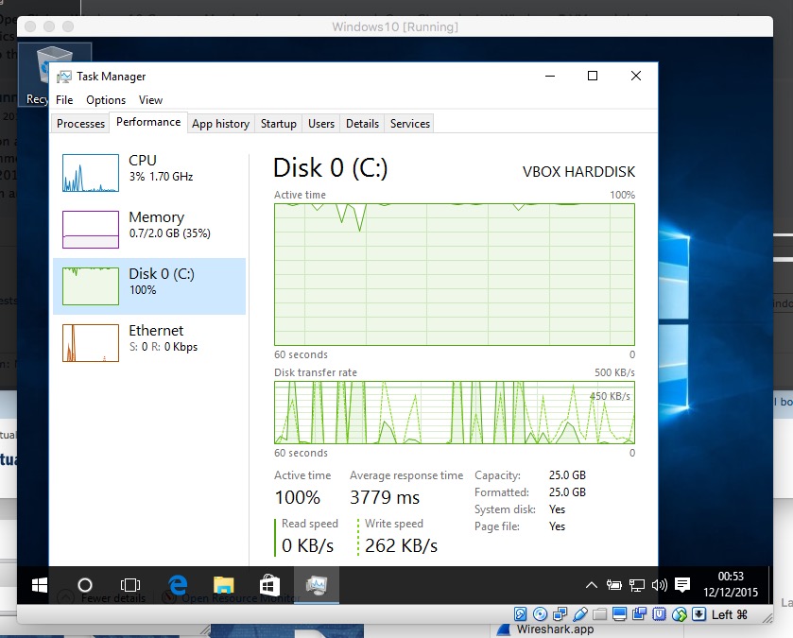Open the volume speaker tray icon
The width and height of the screenshot is (793, 638).
pos(659,585)
